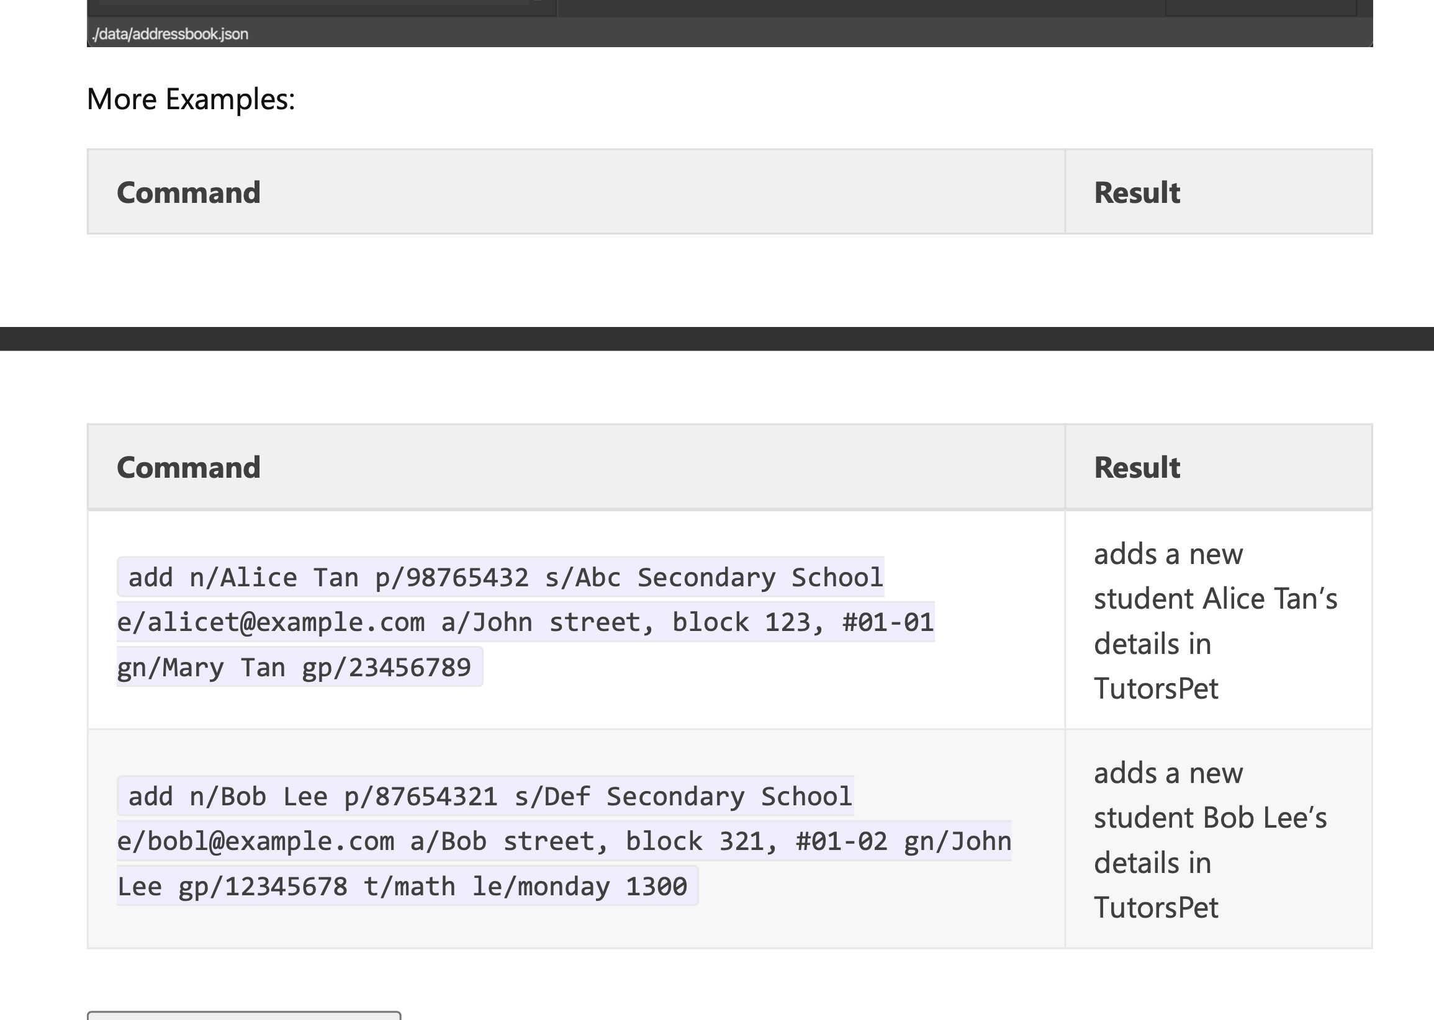Click 'student Bob Lee's' result text
The image size is (1434, 1020).
[1210, 818]
